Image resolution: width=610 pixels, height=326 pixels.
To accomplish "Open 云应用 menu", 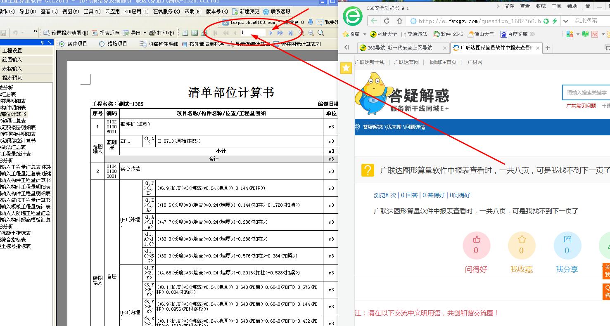I will point(112,12).
